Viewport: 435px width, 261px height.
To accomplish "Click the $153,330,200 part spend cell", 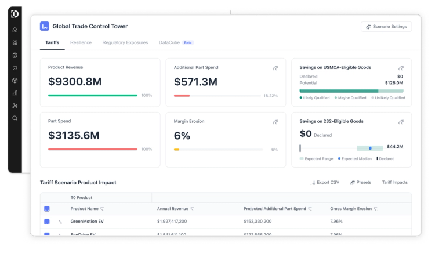I will 258,222.
